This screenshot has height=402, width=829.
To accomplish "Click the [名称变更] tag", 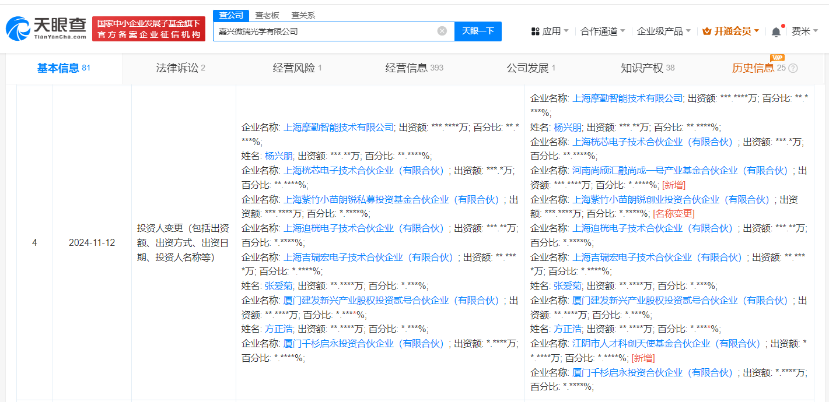I will point(674,214).
